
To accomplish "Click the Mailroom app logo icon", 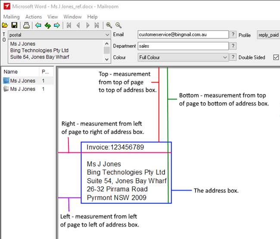I will [7, 6].
